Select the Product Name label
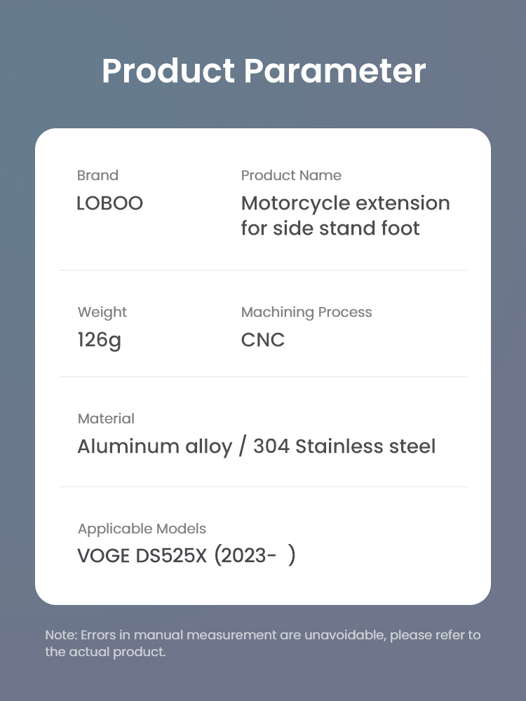 (291, 175)
